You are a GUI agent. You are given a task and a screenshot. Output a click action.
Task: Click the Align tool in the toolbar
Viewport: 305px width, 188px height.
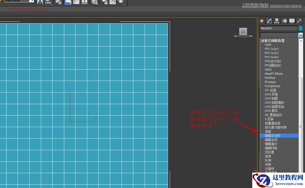[x=48, y=2]
